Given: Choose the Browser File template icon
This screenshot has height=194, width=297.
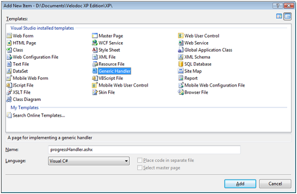Looking at the screenshot, I should (180, 92).
